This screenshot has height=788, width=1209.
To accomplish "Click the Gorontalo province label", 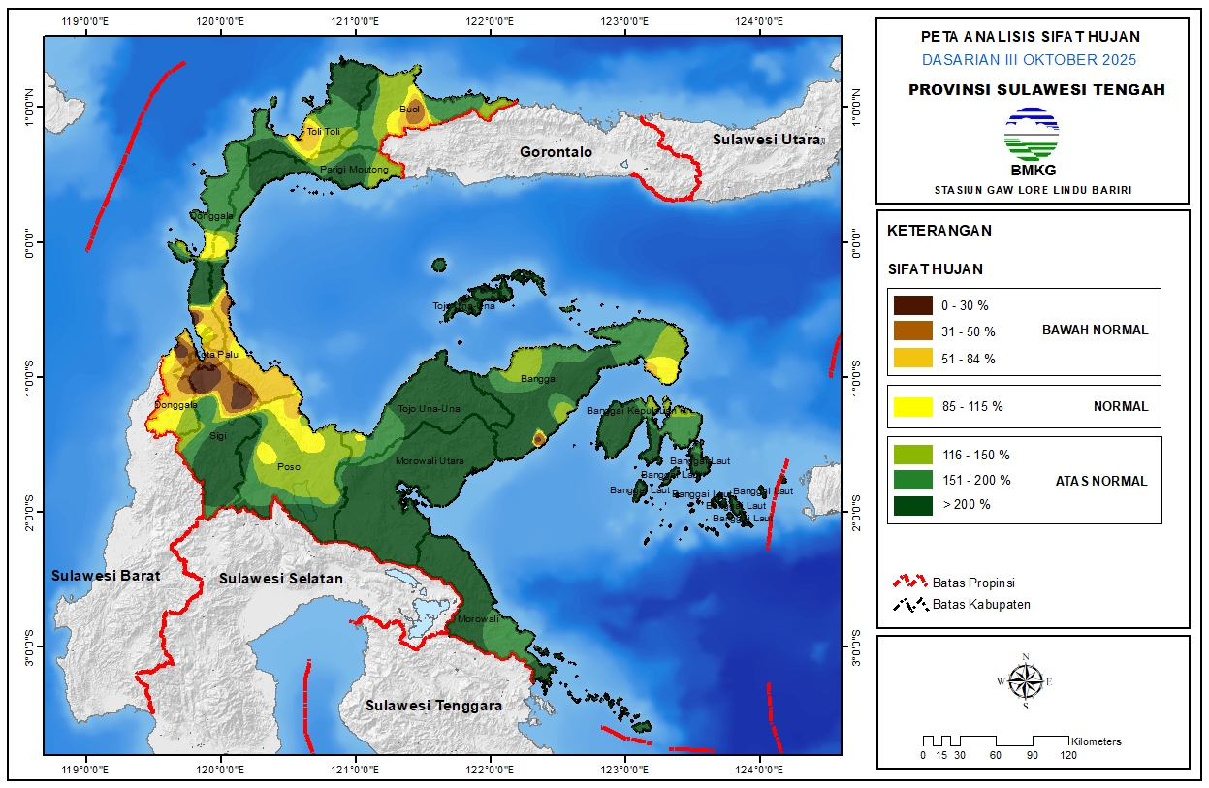I will (x=556, y=152).
